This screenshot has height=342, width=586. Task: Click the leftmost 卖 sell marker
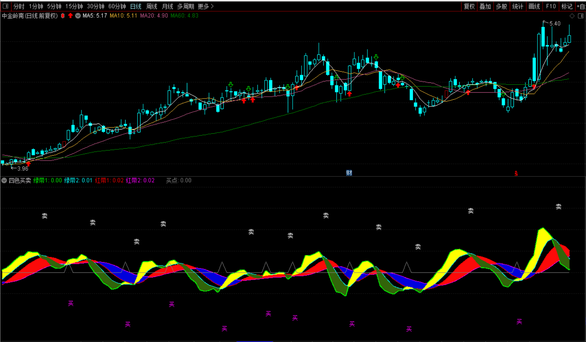click(x=44, y=216)
